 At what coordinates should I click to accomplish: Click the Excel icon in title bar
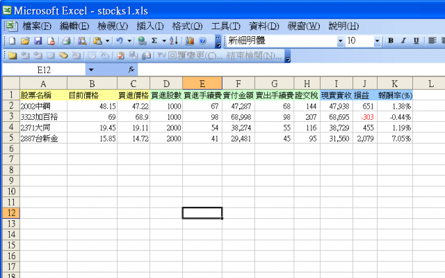[x=7, y=11]
